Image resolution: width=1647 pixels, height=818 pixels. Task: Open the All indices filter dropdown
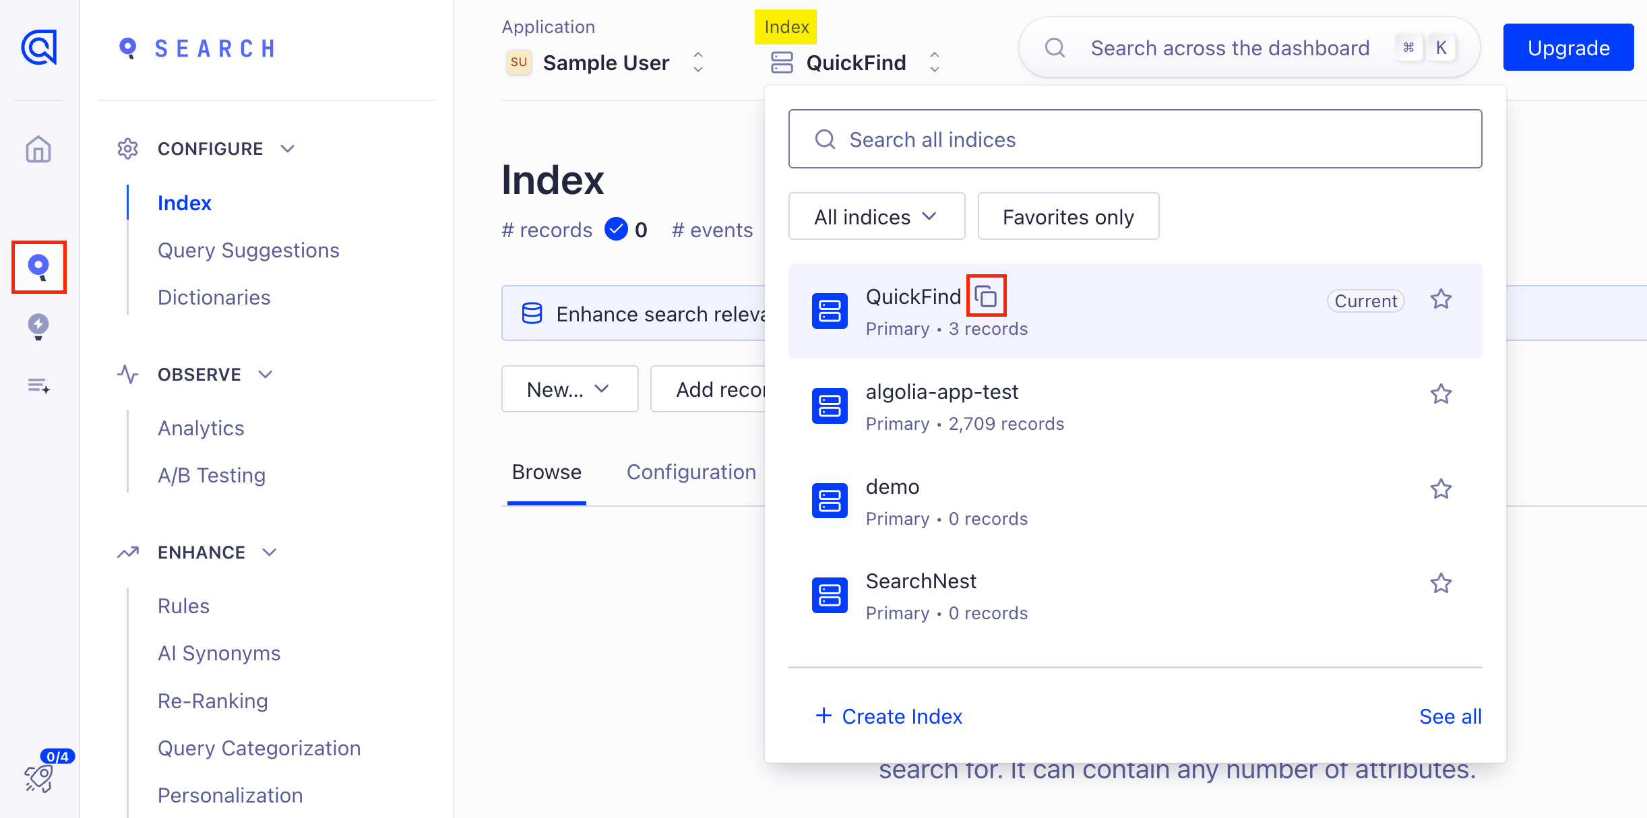876,216
